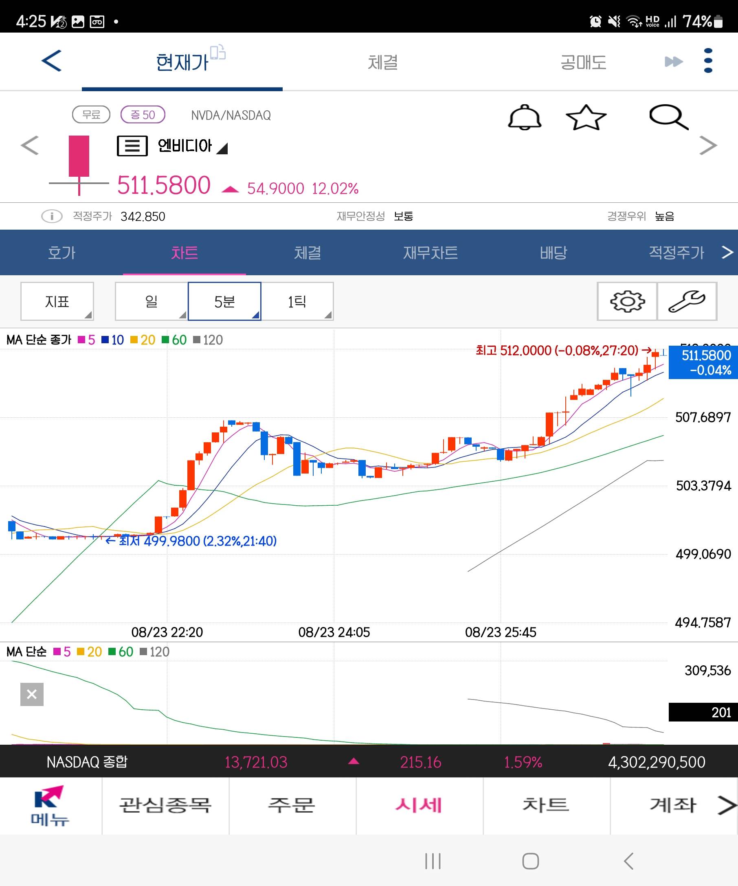Screen dimensions: 738x886
Task: Go to 주문 in bottom navigation
Action: pos(292,805)
